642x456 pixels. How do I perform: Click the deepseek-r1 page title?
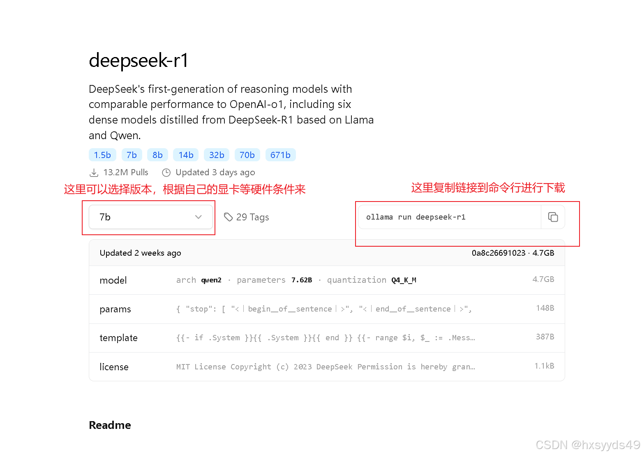point(139,60)
